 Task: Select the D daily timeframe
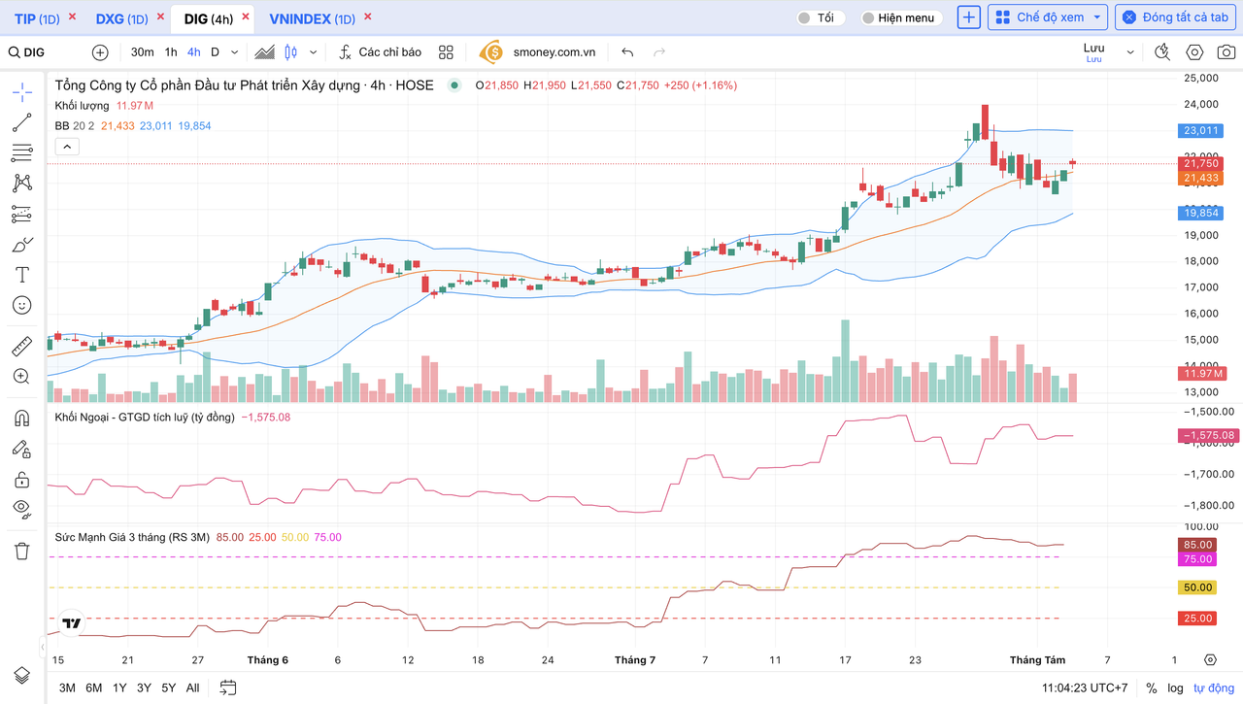pos(216,52)
